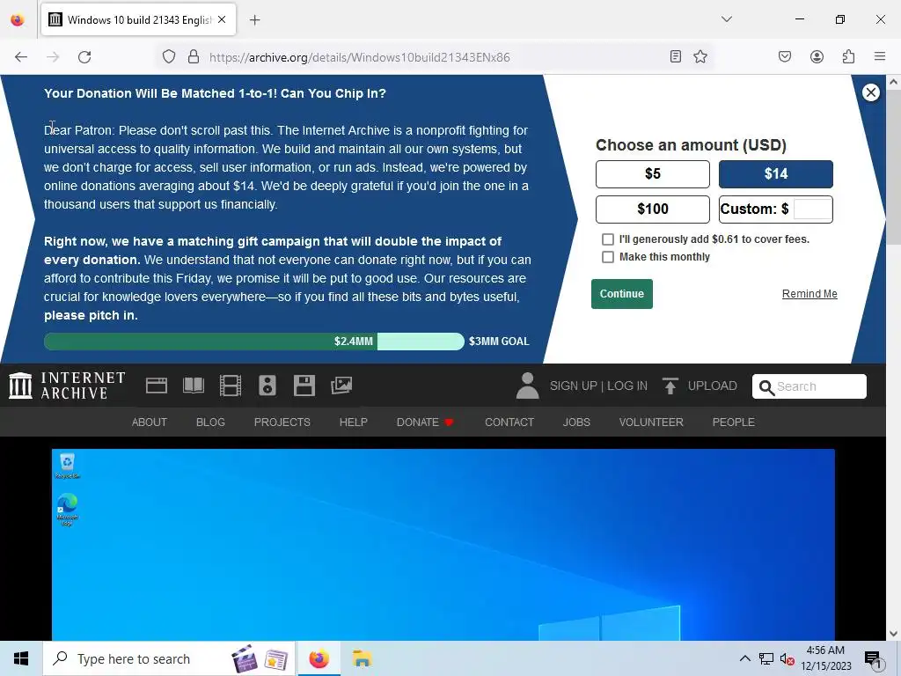The width and height of the screenshot is (901, 676).
Task: Open the Firefox taskbar icon
Action: tap(319, 658)
